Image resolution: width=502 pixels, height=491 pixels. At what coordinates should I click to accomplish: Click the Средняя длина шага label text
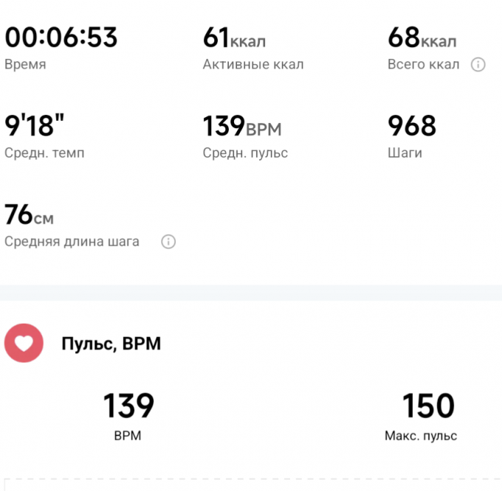72,242
